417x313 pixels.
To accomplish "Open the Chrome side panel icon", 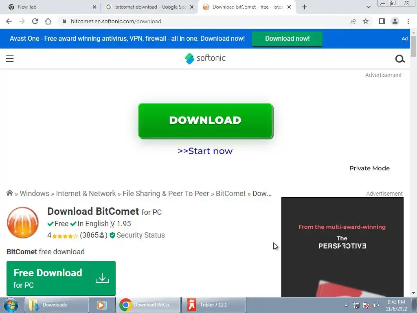I will click(382, 21).
